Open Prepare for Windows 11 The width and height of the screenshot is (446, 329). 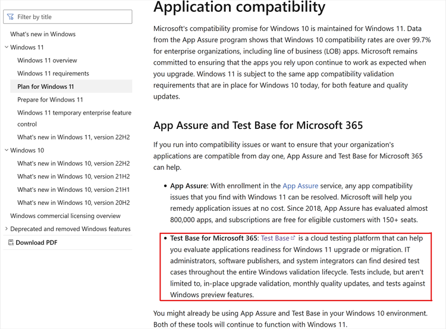pyautogui.click(x=50, y=99)
